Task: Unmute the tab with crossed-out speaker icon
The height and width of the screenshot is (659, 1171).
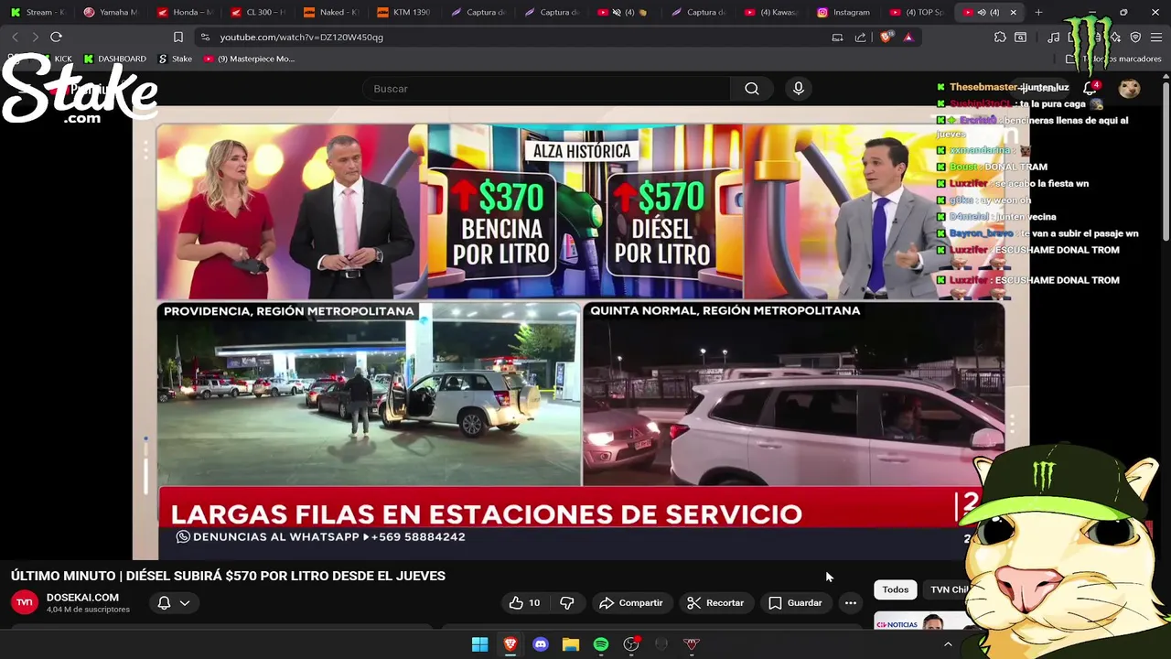Action: click(617, 13)
